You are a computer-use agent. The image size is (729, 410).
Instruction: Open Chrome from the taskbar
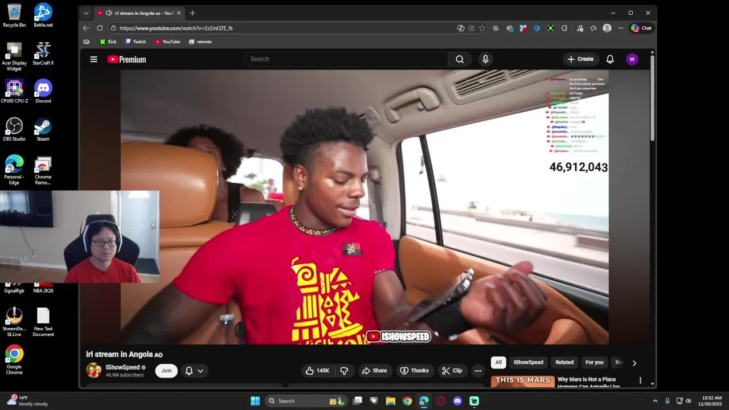407,401
